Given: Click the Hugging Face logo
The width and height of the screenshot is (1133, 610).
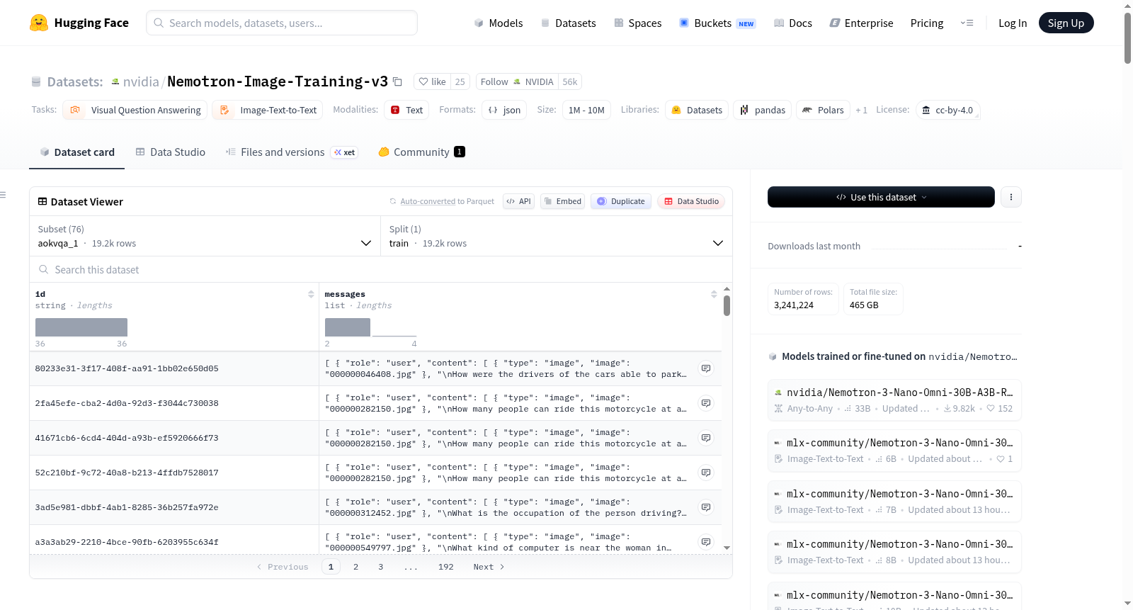Looking at the screenshot, I should (79, 23).
